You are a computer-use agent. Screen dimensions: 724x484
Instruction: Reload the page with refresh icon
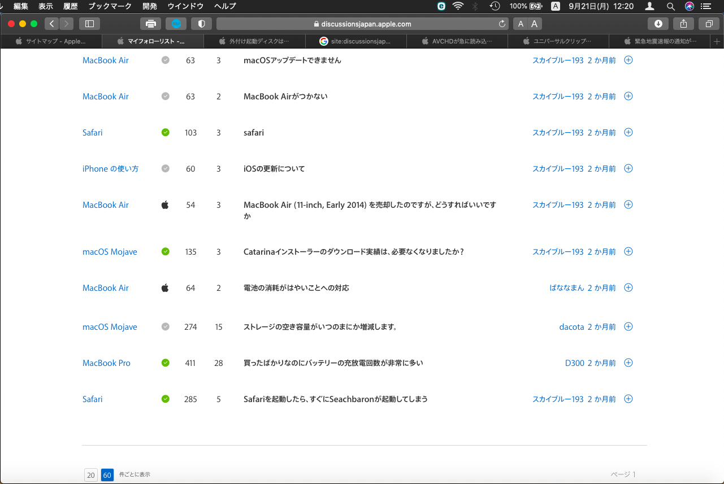[502, 24]
